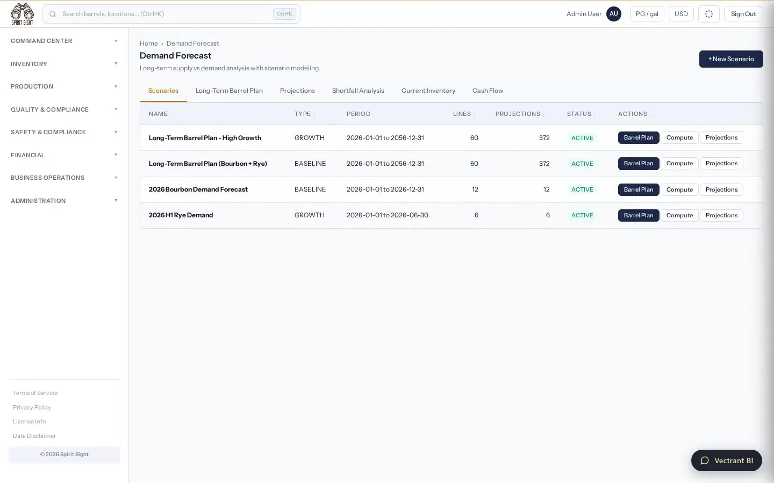Open Barrel Plan for Bourbon + Rye scenario
This screenshot has width=774, height=483.
tap(639, 163)
